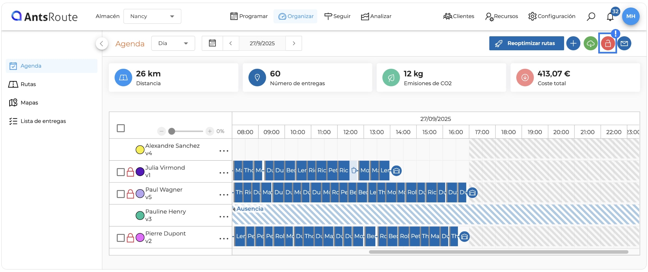Open the Nancy warehouse dropdown
The image size is (648, 272).
152,16
